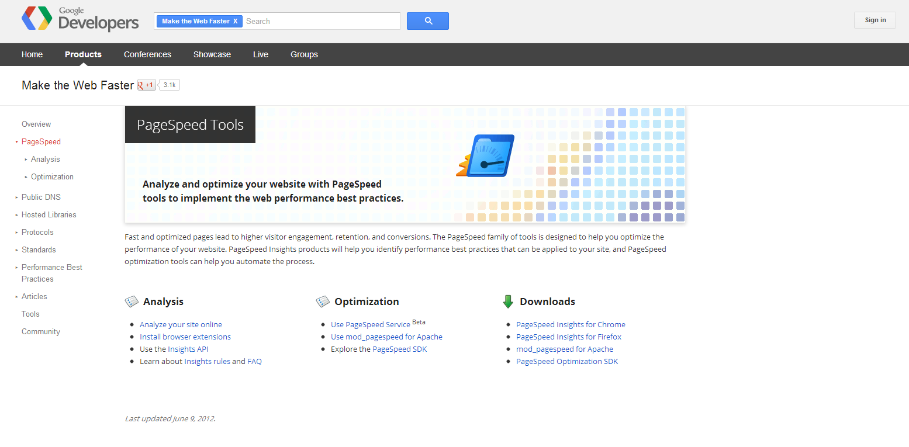Open the Insights API link
This screenshot has height=447, width=909.
coord(188,349)
